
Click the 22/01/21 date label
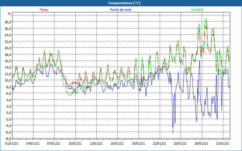pos(159,143)
